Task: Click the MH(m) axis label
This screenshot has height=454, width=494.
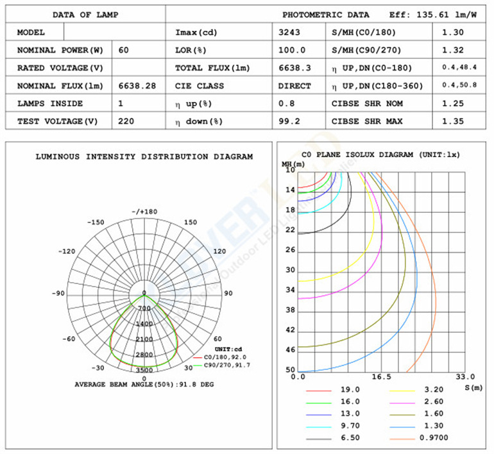Action: (x=293, y=164)
